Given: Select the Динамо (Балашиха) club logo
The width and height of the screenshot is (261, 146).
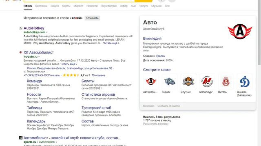Looking at the screenshot, I should (245, 82).
